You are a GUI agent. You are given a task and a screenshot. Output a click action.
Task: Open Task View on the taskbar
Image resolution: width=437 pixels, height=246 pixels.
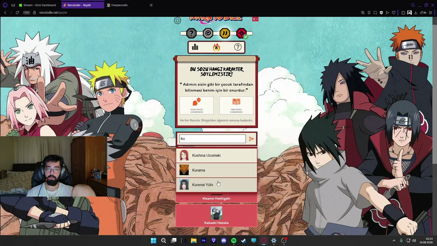[174, 241]
